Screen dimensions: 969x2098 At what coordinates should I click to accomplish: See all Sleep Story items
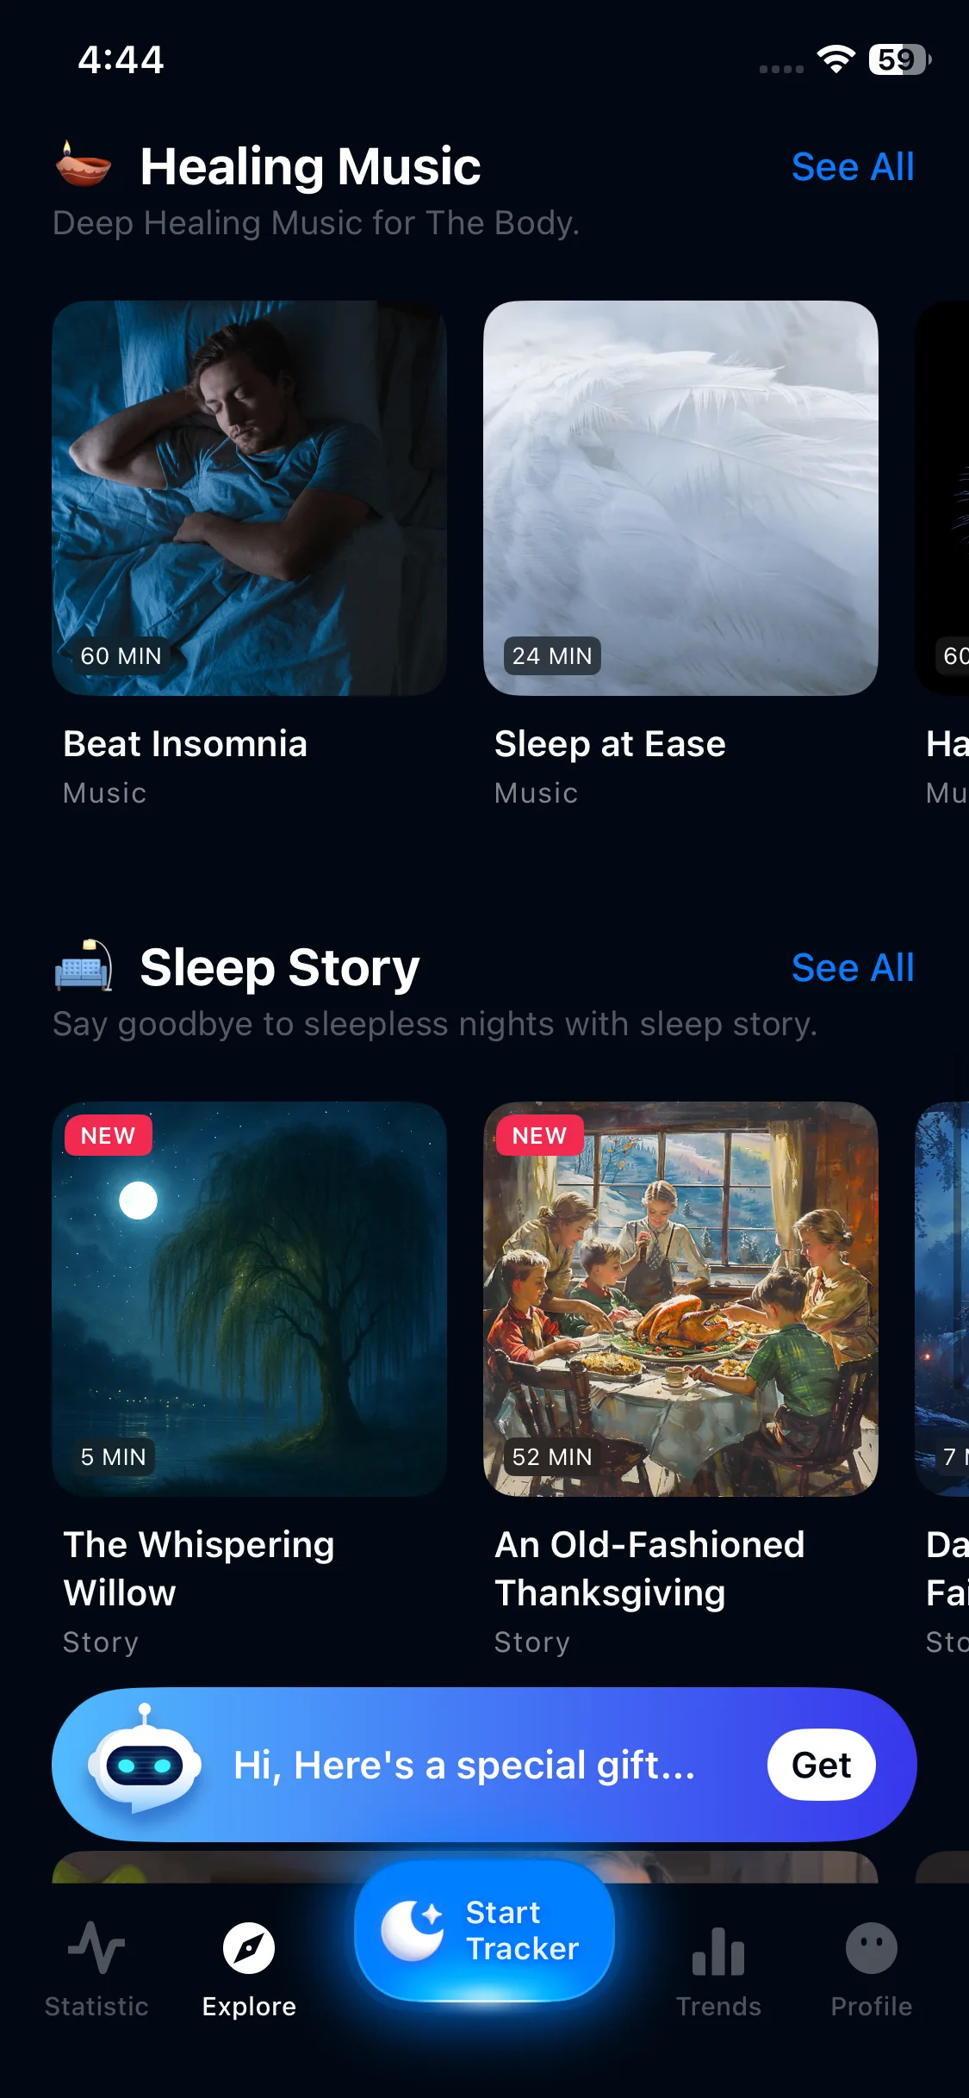(853, 968)
